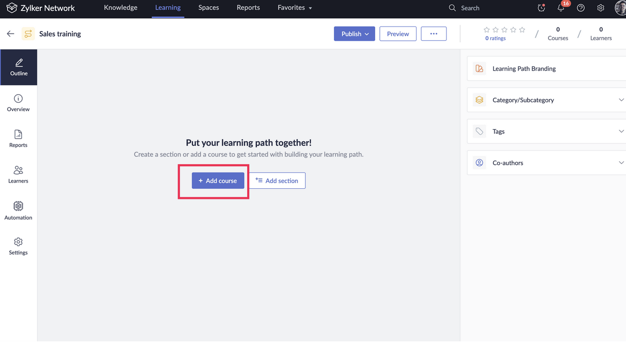This screenshot has height=349, width=626.
Task: Switch to the Spaces tab
Action: coord(208,8)
